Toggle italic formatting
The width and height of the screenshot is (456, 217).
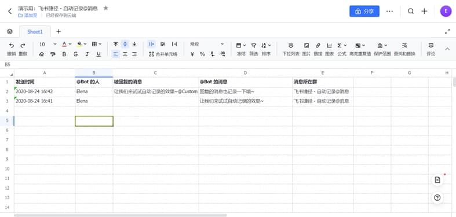(x=87, y=54)
